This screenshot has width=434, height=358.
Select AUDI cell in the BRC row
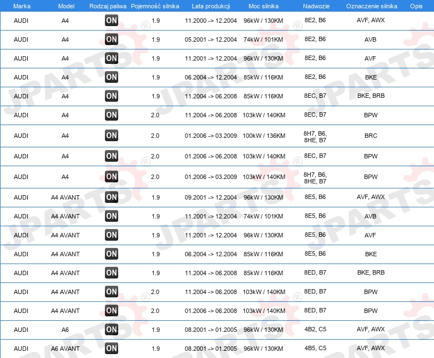(21, 136)
